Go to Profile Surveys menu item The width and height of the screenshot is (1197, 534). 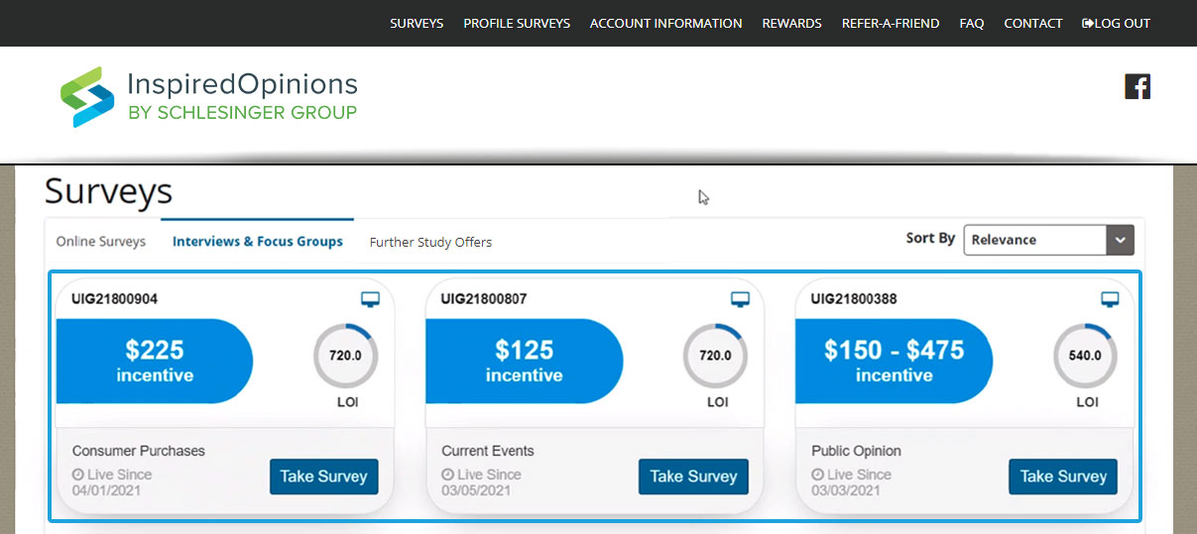click(x=517, y=23)
